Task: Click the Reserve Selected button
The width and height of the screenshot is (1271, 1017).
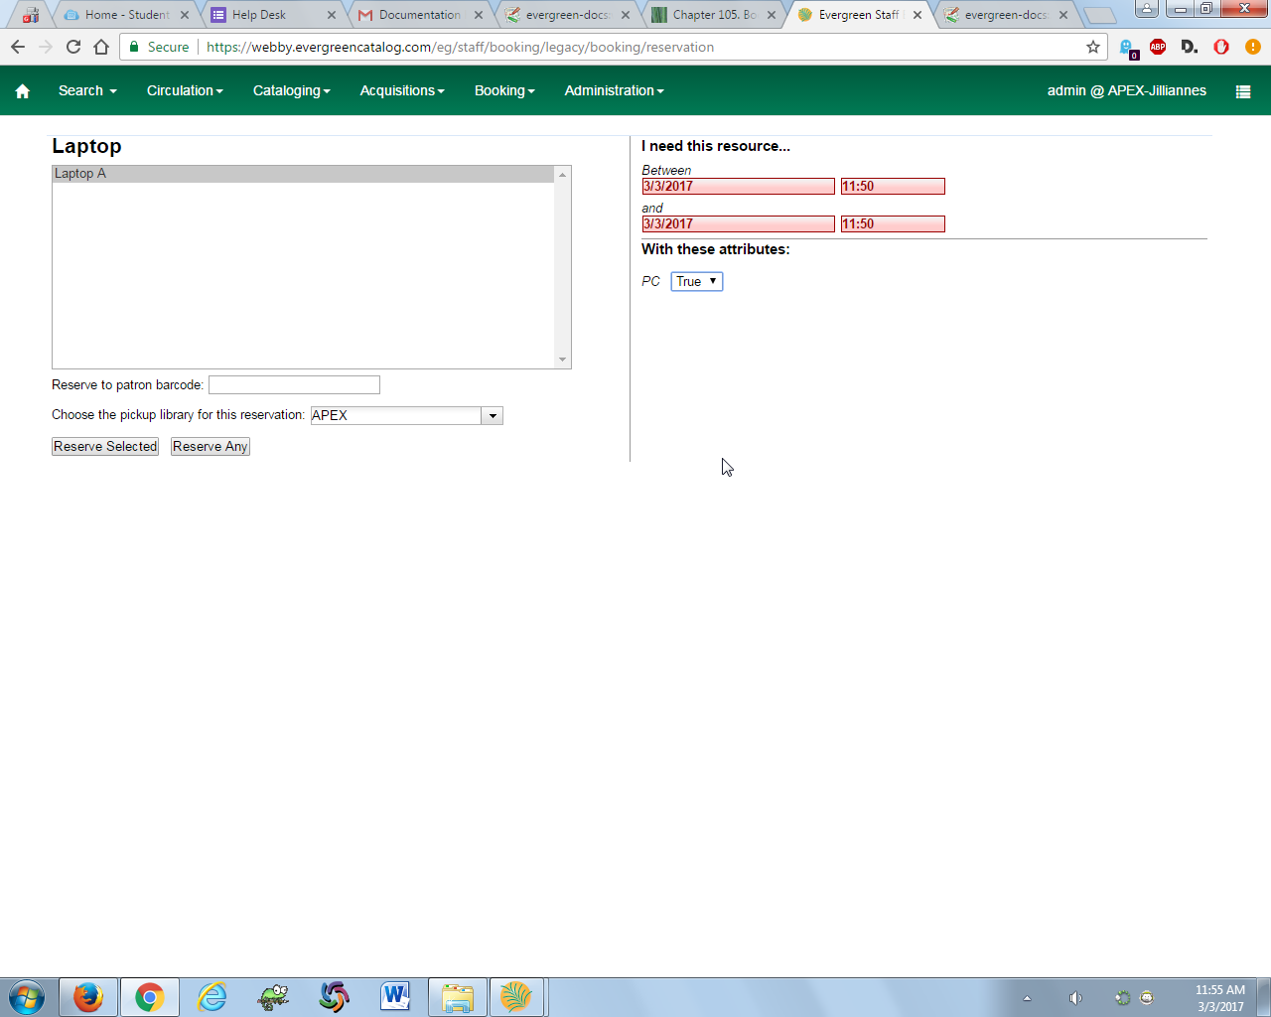Action: pos(105,447)
